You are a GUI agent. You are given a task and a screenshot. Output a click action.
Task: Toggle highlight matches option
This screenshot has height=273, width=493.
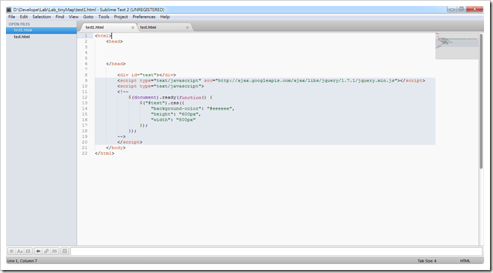[x=64, y=251]
